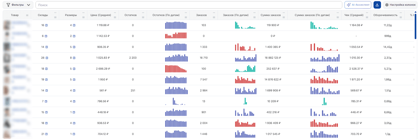Click the three-dots icon in Цена (Средняя) header
Screen dimensions: 419x139
[x=115, y=13]
